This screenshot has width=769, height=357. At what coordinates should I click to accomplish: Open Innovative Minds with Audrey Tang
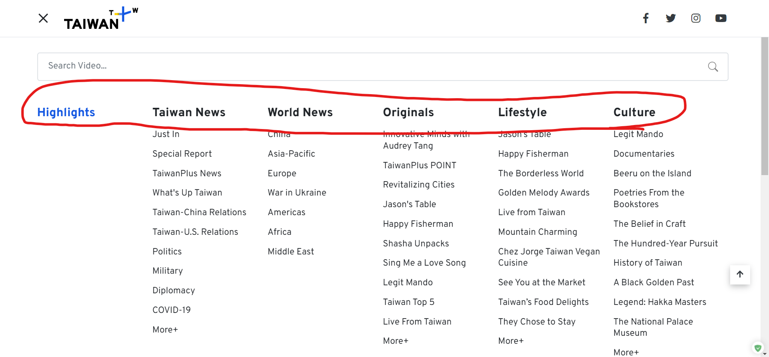[x=427, y=140]
